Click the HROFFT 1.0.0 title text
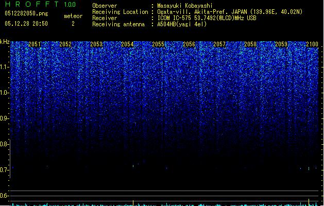 (x=40, y=4)
